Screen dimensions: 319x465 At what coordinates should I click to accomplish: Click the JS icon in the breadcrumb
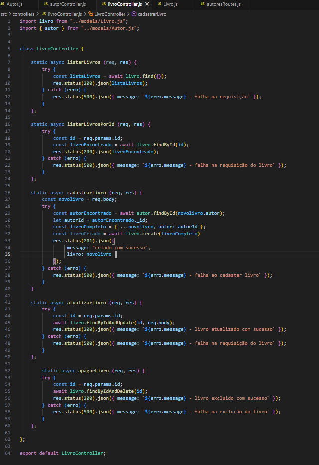[x=44, y=14]
